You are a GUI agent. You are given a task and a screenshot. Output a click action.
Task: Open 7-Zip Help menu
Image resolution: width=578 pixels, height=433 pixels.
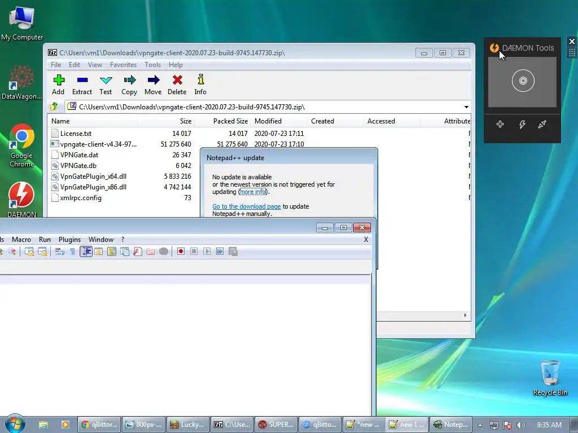click(x=176, y=65)
